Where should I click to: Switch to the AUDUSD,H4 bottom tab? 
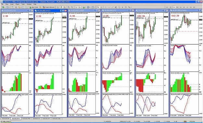[46, 118]
